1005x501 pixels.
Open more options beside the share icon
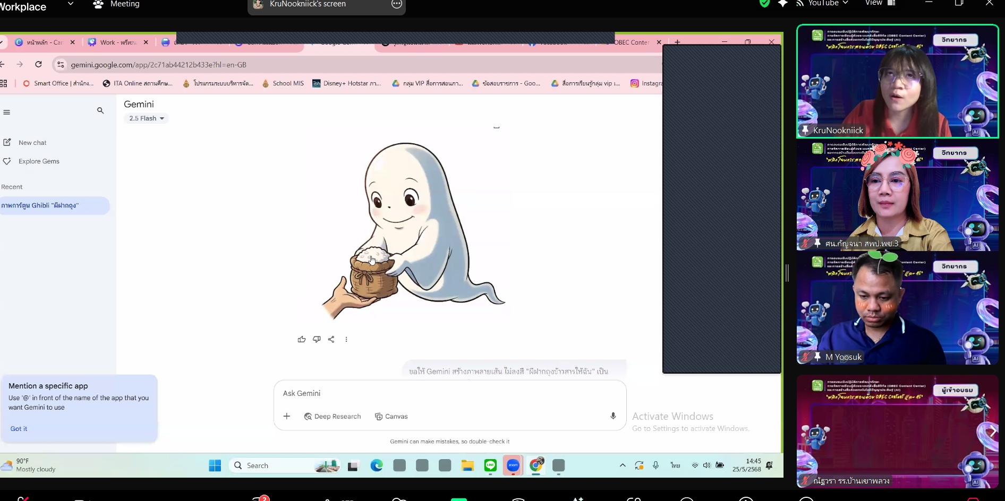tap(346, 339)
